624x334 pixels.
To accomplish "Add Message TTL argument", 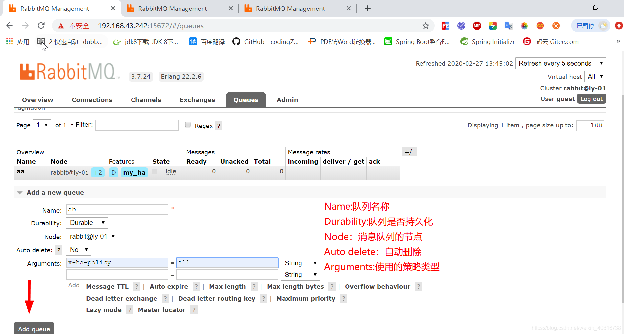I will (x=107, y=286).
